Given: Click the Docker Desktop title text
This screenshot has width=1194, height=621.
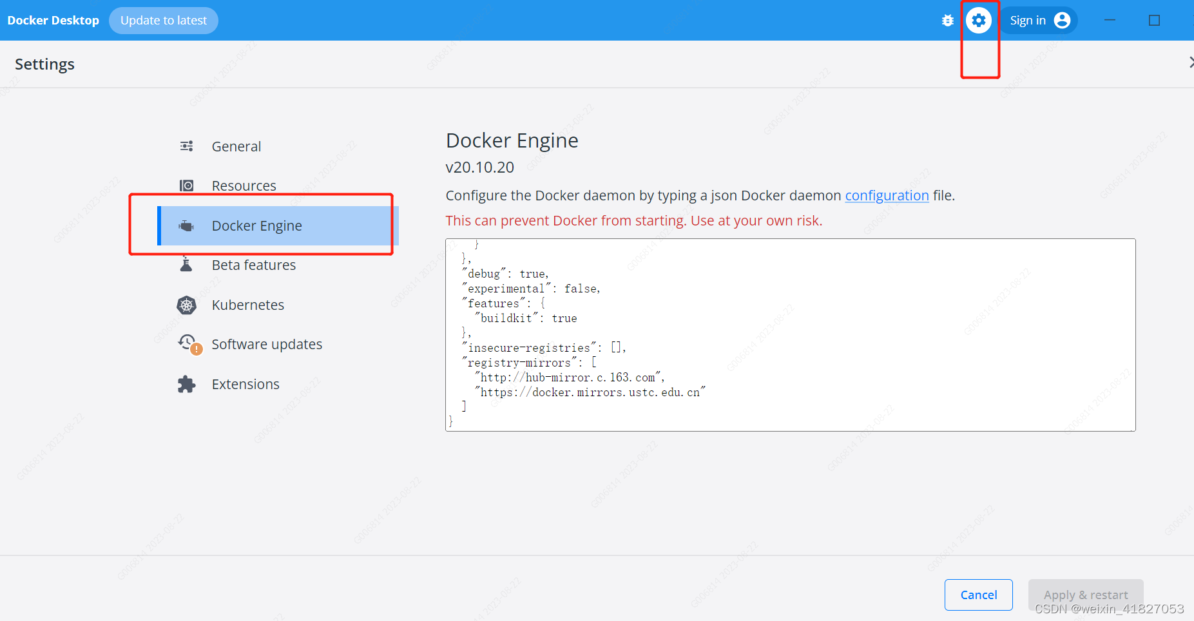Looking at the screenshot, I should click(53, 21).
